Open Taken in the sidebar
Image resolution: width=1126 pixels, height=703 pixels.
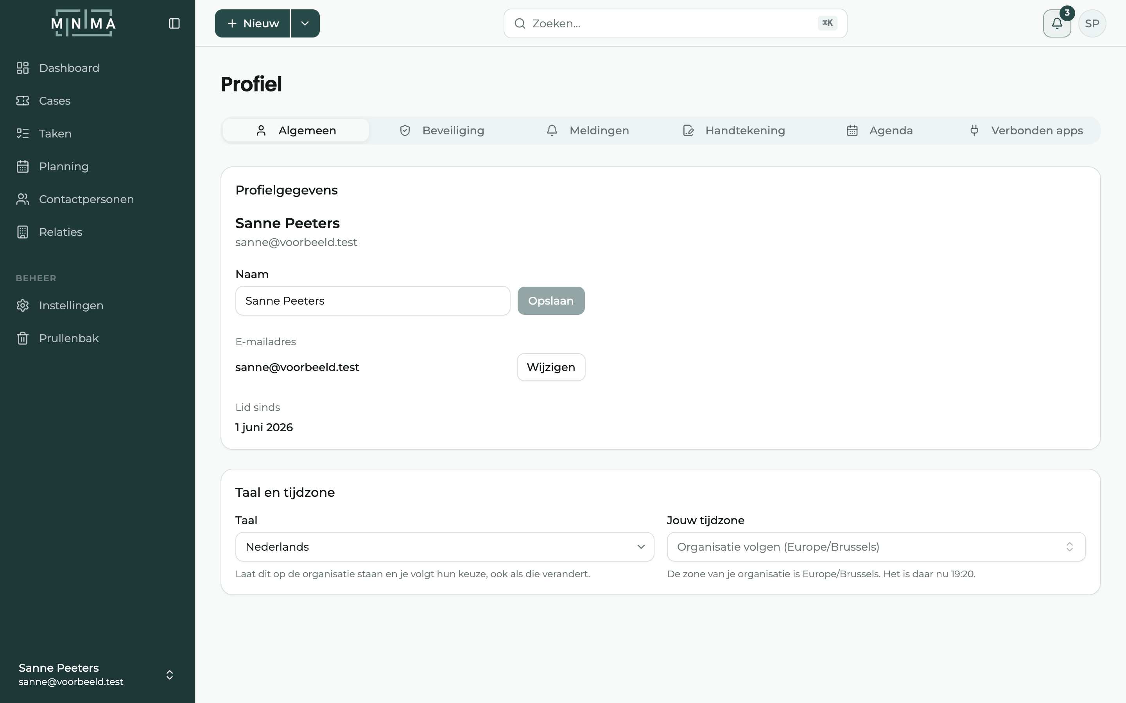point(97,134)
